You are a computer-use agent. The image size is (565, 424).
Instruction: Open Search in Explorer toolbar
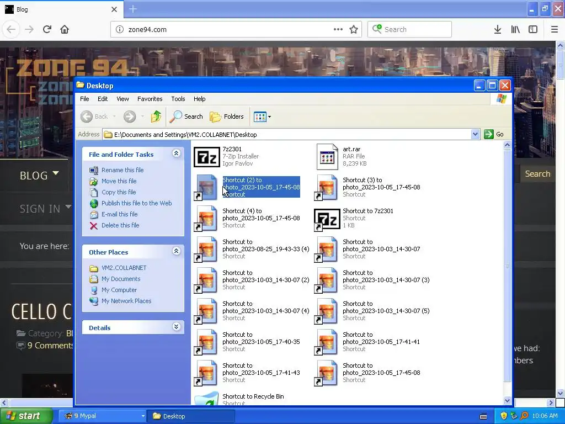[186, 116]
